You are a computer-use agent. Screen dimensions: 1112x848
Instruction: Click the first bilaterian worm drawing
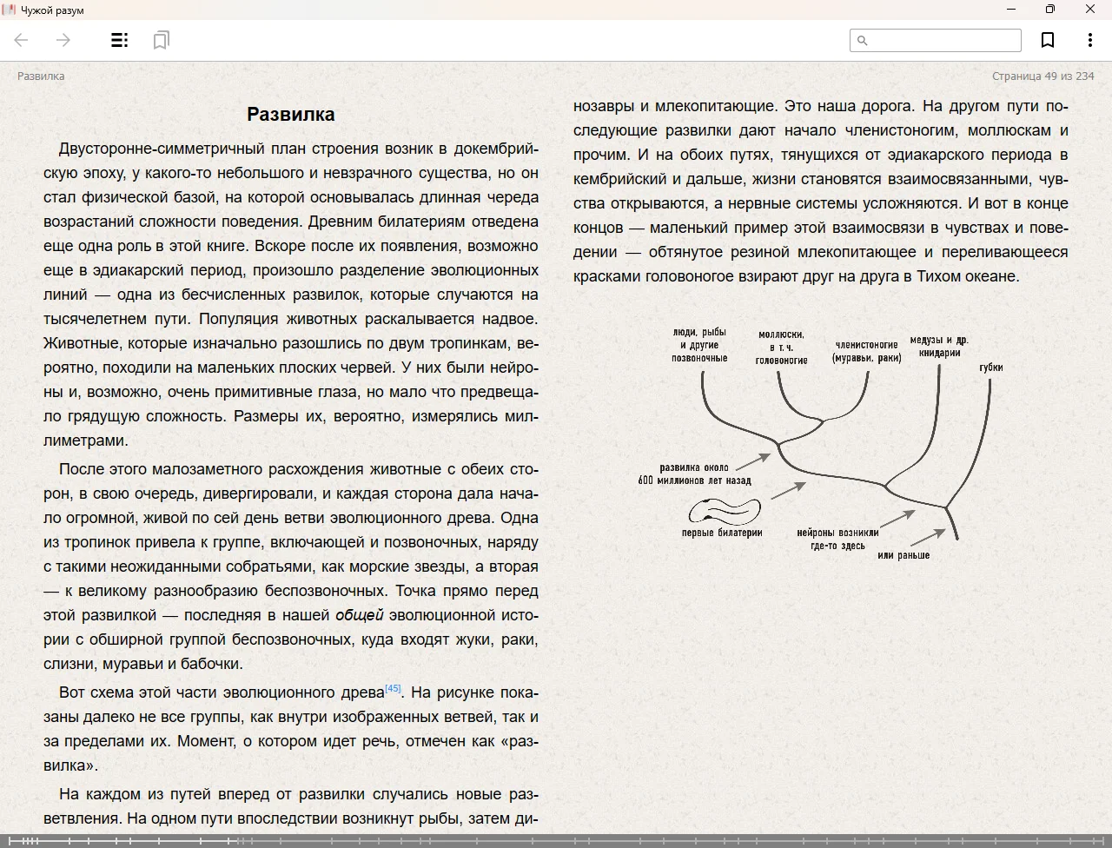click(x=724, y=511)
